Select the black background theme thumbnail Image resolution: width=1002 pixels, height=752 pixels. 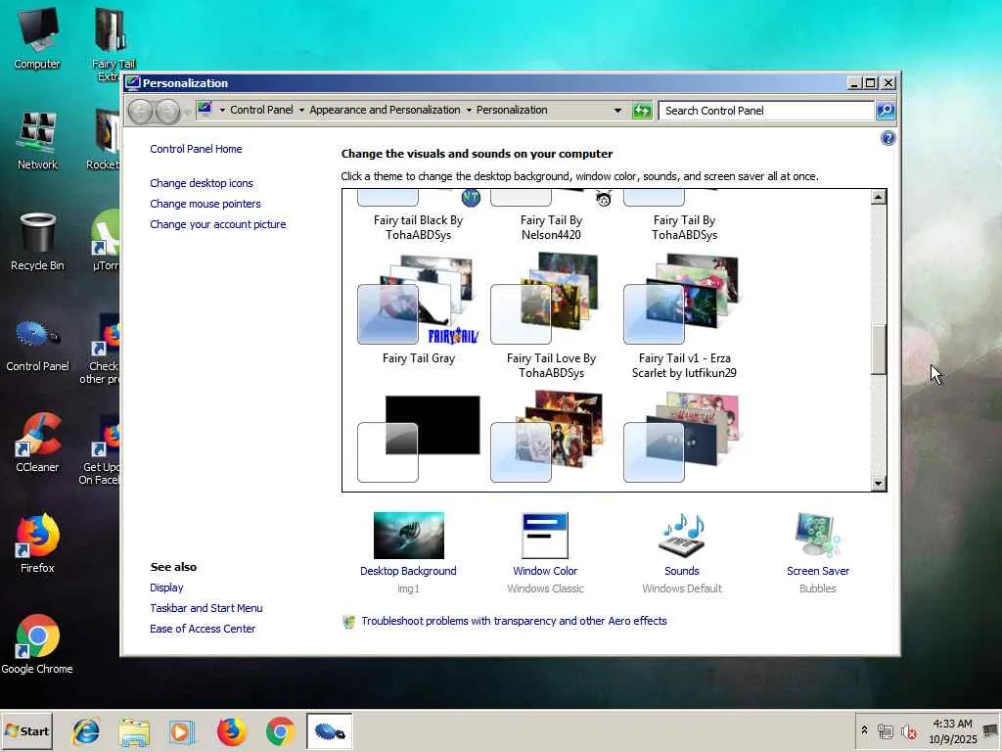(x=419, y=439)
